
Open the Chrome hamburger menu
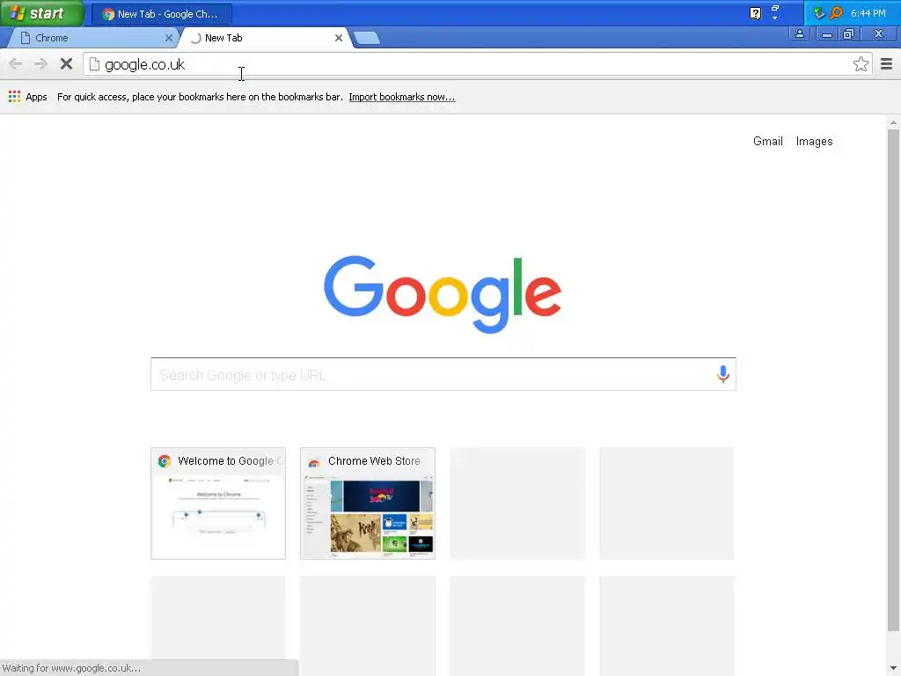(886, 63)
